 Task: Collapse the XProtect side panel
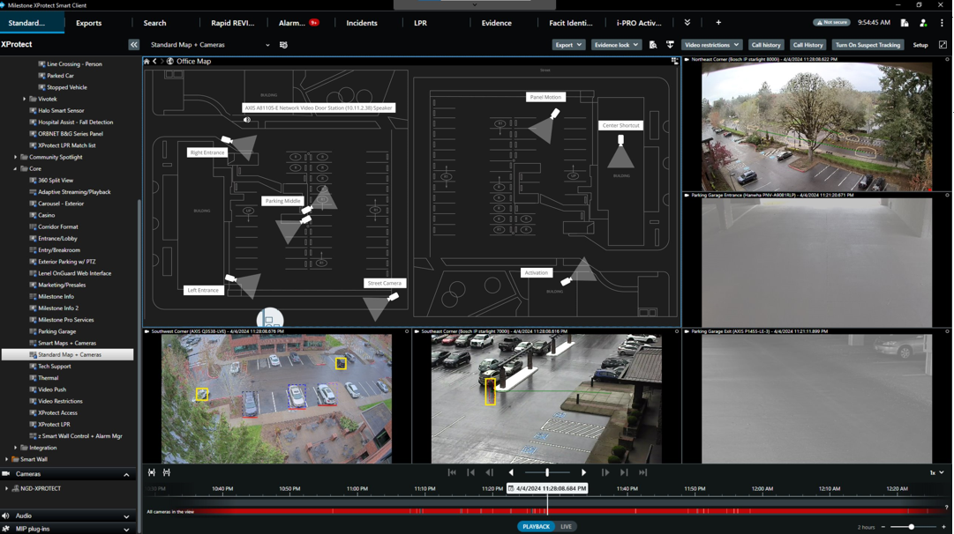(x=134, y=45)
